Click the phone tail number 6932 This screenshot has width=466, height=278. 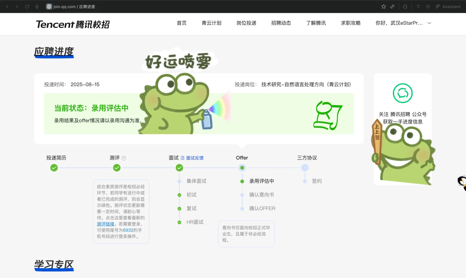(x=128, y=230)
